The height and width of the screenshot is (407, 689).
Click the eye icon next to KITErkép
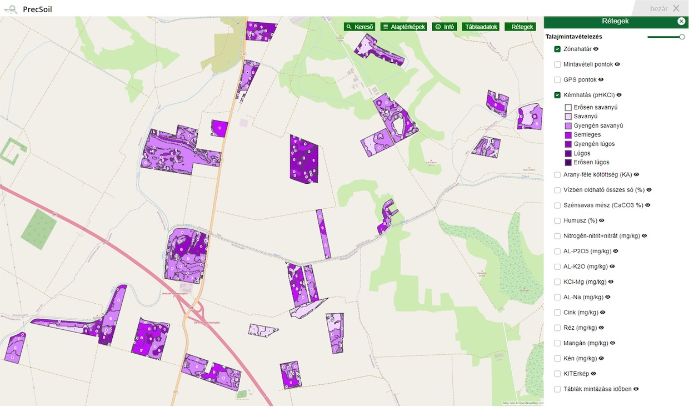tap(594, 374)
